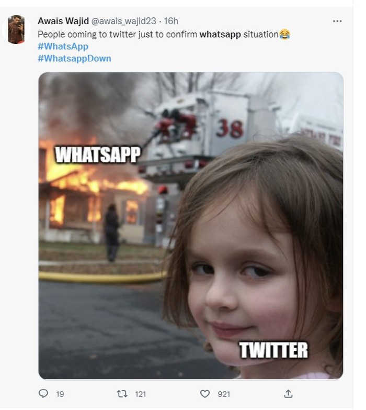Click the WHATSAPP caption on the meme
366x410 pixels.
98,155
